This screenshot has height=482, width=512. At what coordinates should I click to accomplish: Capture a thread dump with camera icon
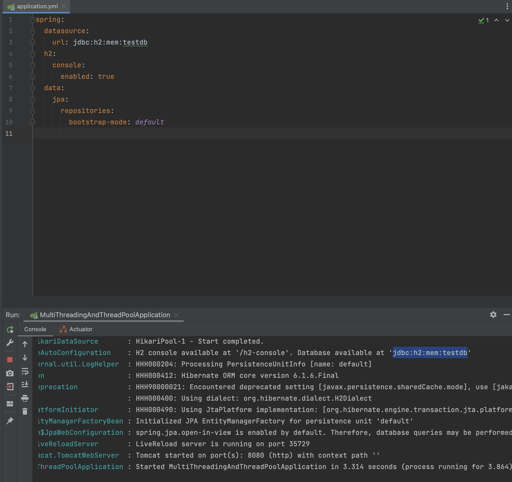coord(10,373)
